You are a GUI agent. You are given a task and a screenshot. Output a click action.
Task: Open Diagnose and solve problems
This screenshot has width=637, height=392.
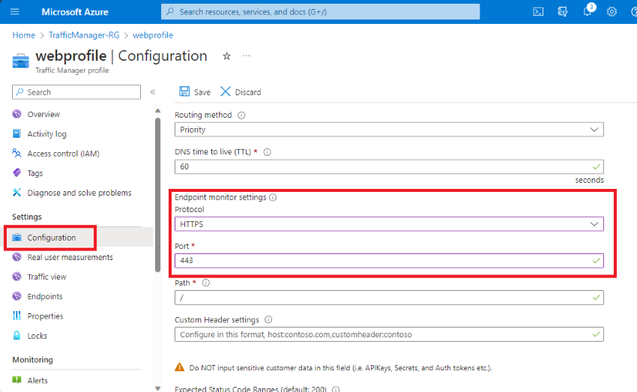pos(79,193)
